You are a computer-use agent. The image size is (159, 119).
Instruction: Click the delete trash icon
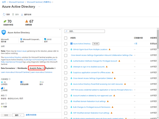coord(13,14)
